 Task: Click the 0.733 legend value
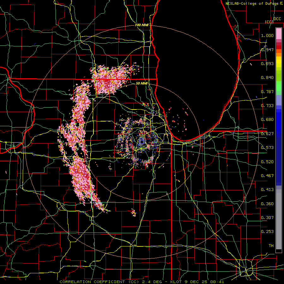point(267,106)
